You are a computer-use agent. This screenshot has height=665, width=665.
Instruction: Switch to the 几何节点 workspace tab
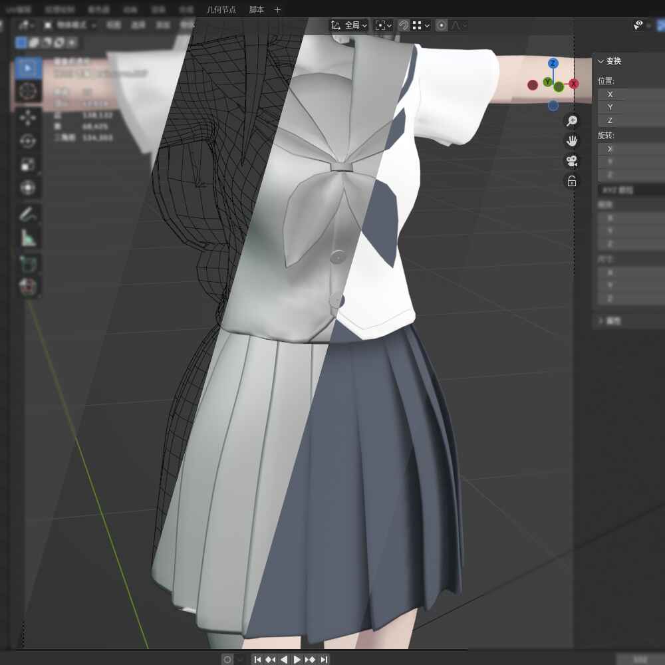pyautogui.click(x=221, y=9)
